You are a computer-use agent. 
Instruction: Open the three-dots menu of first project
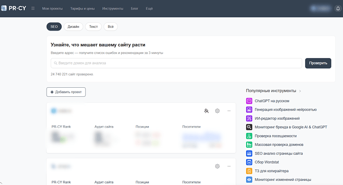point(229,111)
